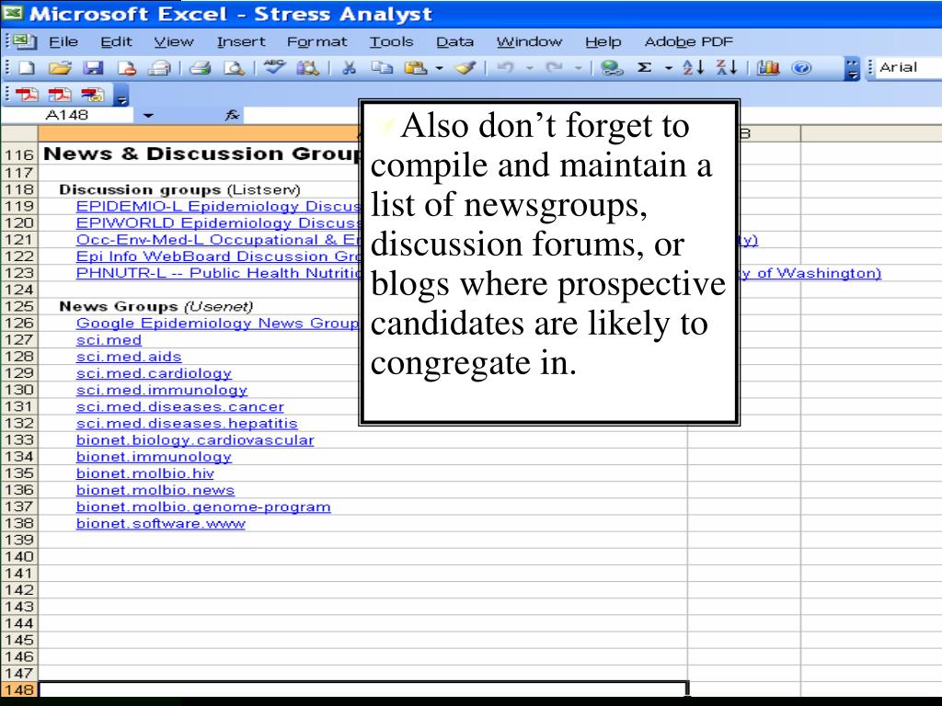The height and width of the screenshot is (706, 942).
Task: Open Standard toolbar options chevron
Action: pyautogui.click(x=852, y=68)
